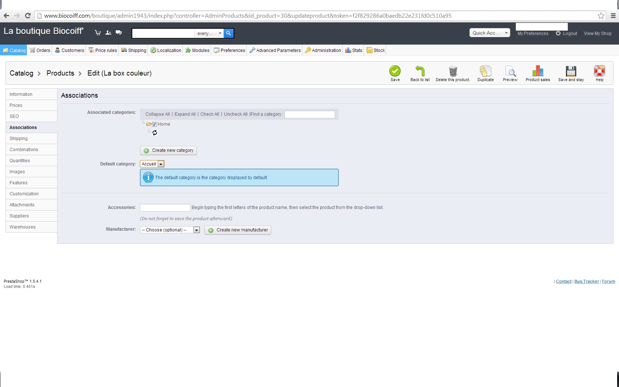This screenshot has height=387, width=619.
Task: Switch to the Combinations tab
Action: [24, 150]
